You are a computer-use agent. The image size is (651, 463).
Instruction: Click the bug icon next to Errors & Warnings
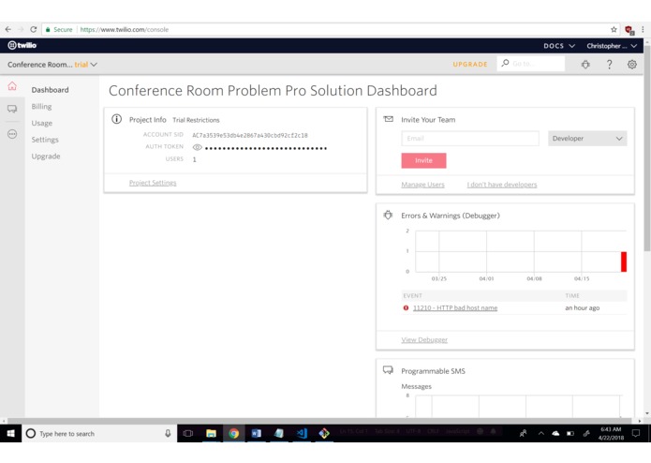[x=388, y=215]
